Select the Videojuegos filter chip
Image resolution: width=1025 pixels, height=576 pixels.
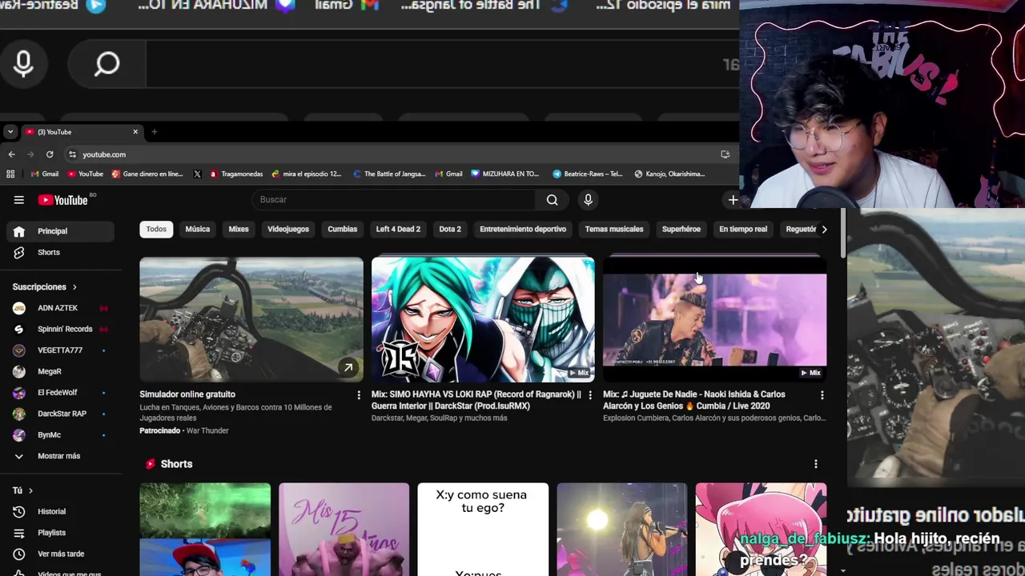(x=288, y=230)
